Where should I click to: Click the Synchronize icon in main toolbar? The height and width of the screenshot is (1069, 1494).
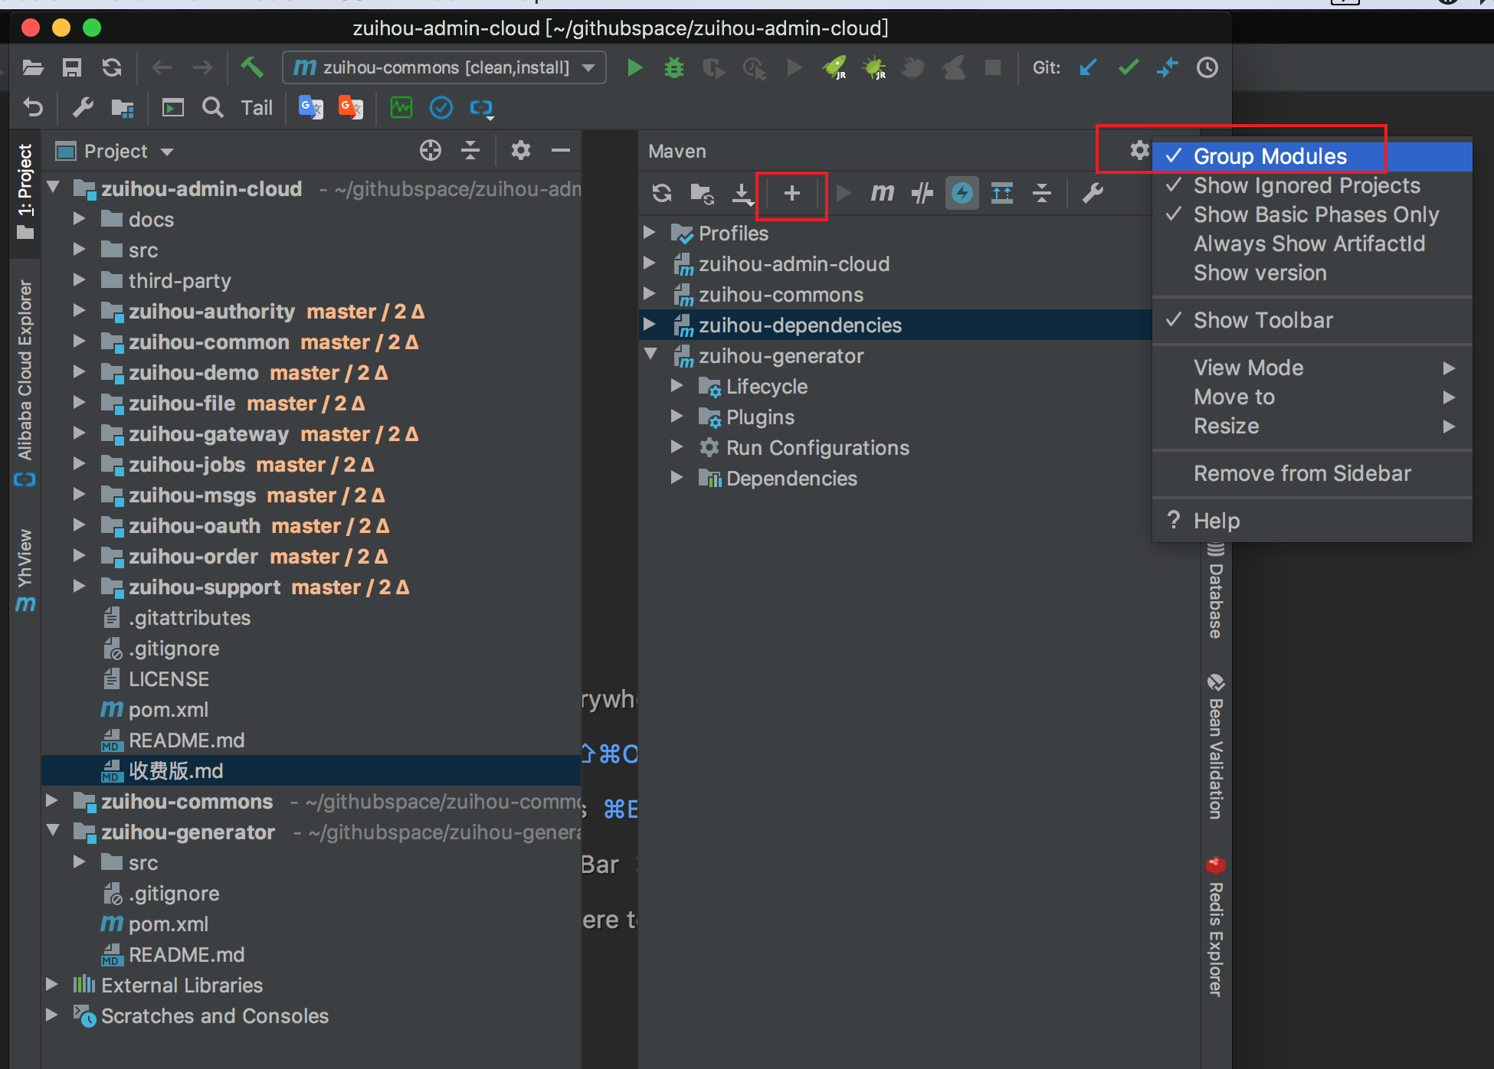tap(112, 67)
